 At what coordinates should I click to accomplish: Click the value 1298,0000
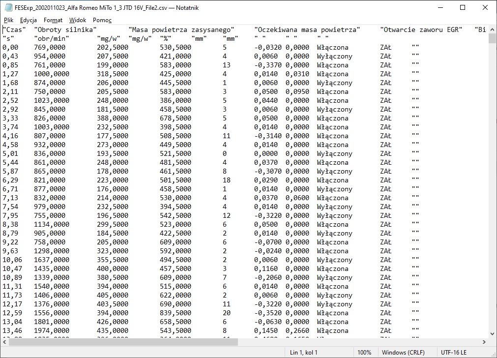tap(51, 251)
